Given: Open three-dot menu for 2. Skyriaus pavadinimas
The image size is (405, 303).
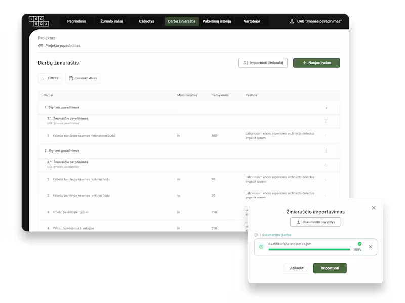Looking at the screenshot, I should click(x=326, y=150).
